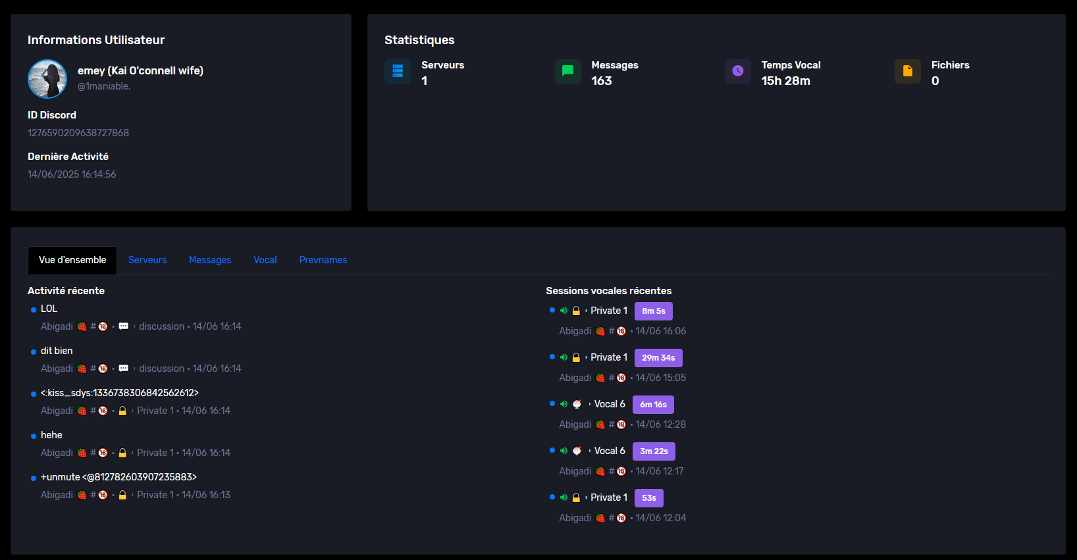Click the Discord ID number
The height and width of the screenshot is (560, 1077).
[x=78, y=133]
